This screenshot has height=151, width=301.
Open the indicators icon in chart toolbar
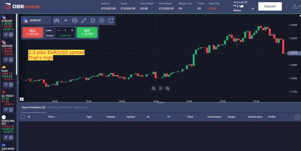[75, 20]
